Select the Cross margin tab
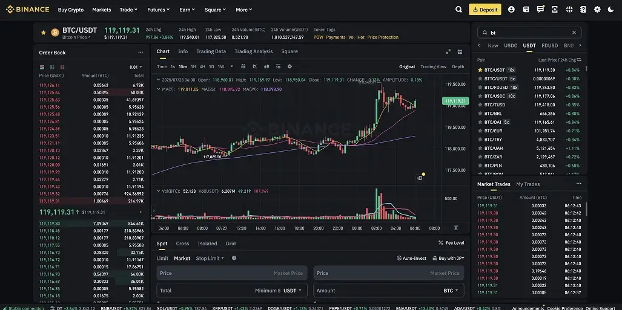The height and width of the screenshot is (310, 622). pos(182,244)
